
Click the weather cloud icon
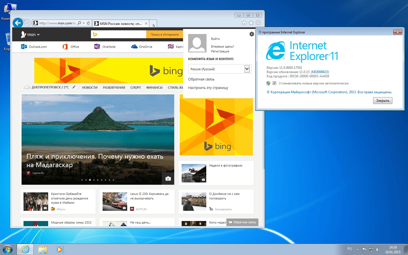coord(27,87)
